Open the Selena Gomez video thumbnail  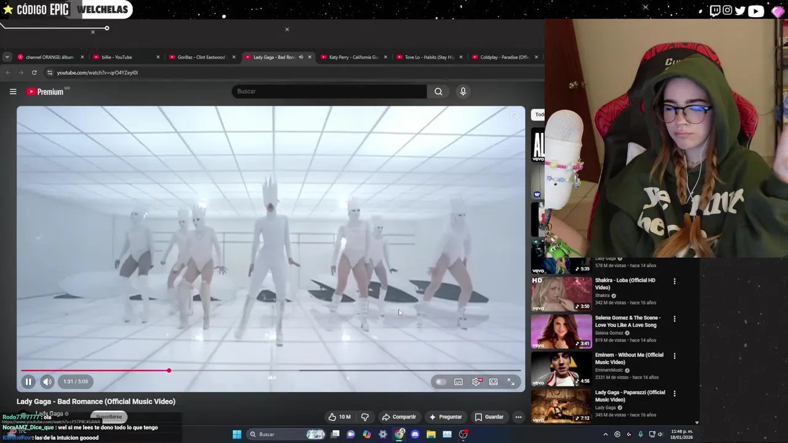[x=561, y=331]
